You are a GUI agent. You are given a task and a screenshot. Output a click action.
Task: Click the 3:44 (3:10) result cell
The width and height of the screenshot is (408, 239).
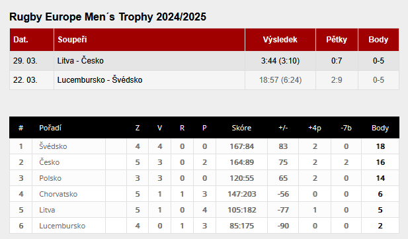point(280,61)
